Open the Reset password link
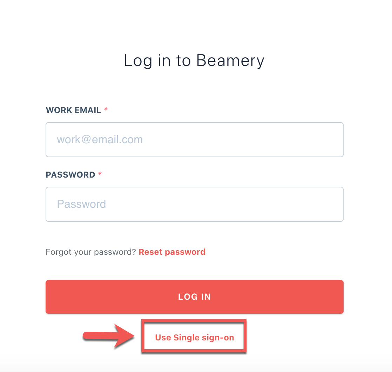 tap(172, 252)
